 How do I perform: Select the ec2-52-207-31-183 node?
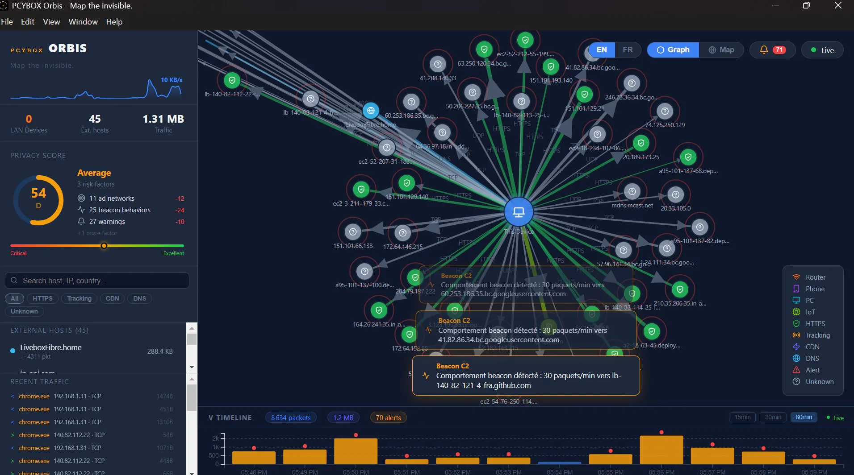tap(387, 148)
